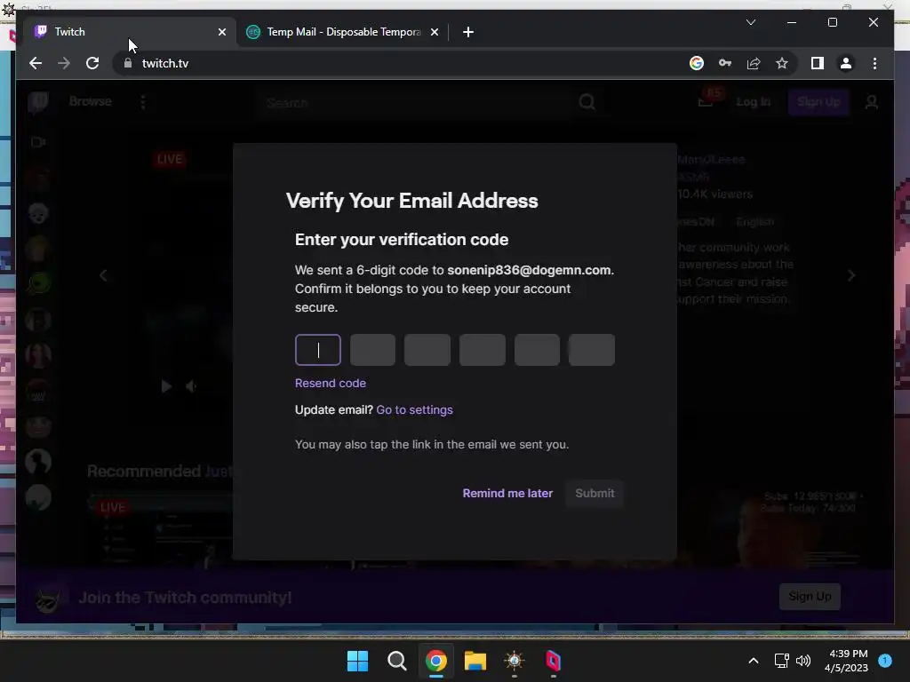This screenshot has height=682, width=910.
Task: Open the Browse menu item
Action: (90, 101)
